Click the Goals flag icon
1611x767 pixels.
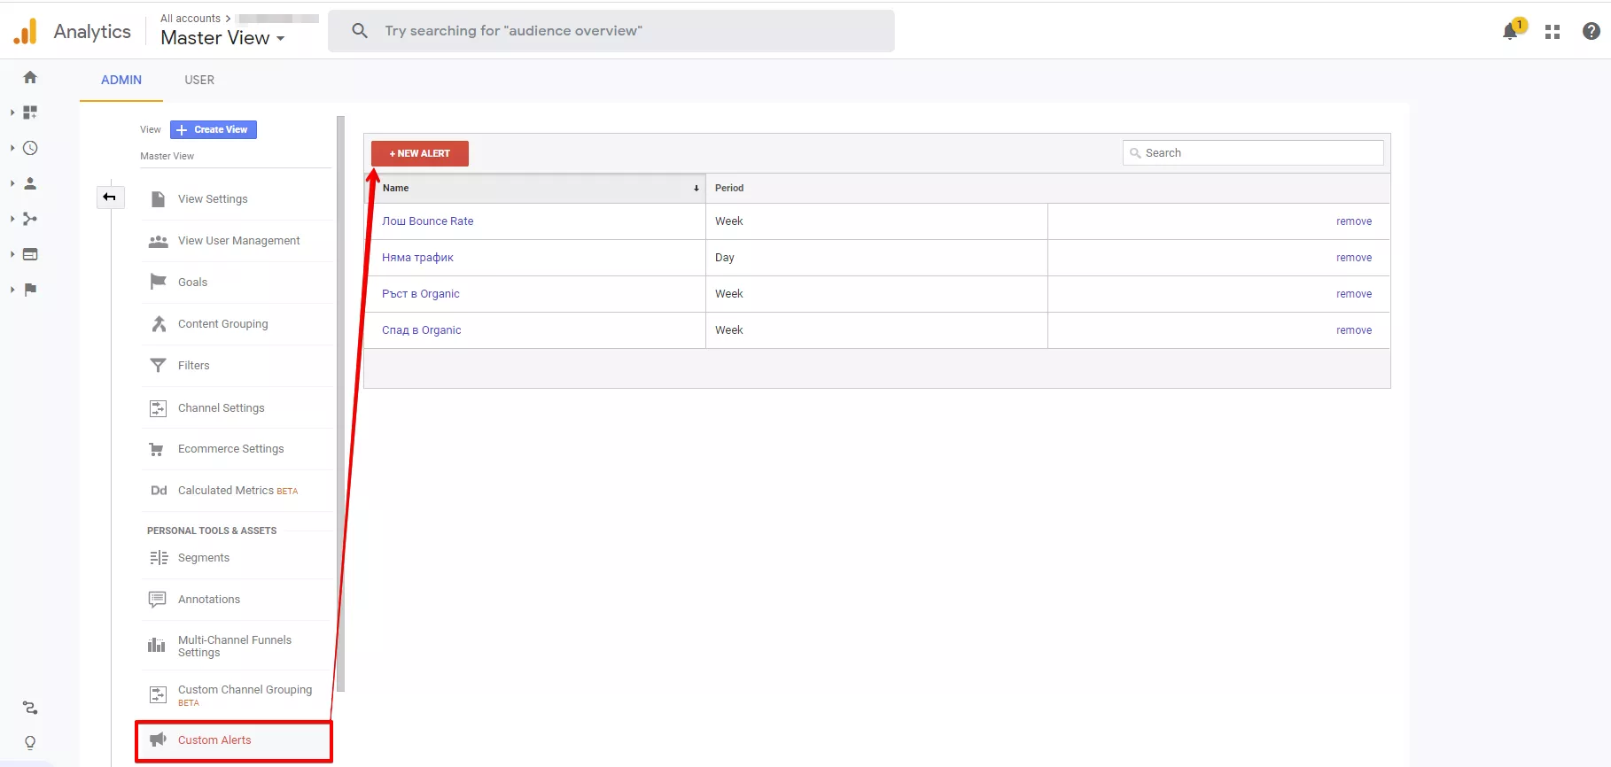click(158, 282)
